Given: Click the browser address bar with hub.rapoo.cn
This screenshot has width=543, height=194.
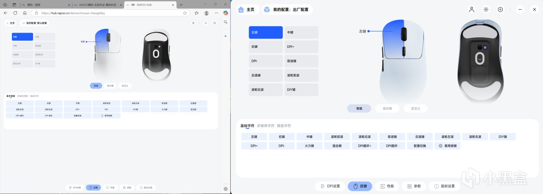Looking at the screenshot, I should pyautogui.click(x=115, y=13).
